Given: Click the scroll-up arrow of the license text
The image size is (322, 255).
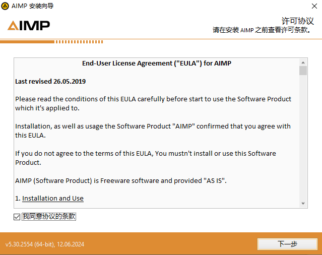Looking at the screenshot, I should pos(303,62).
